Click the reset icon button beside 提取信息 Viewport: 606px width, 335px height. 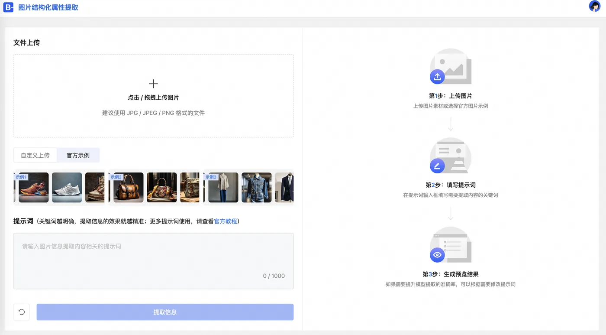[x=22, y=312]
